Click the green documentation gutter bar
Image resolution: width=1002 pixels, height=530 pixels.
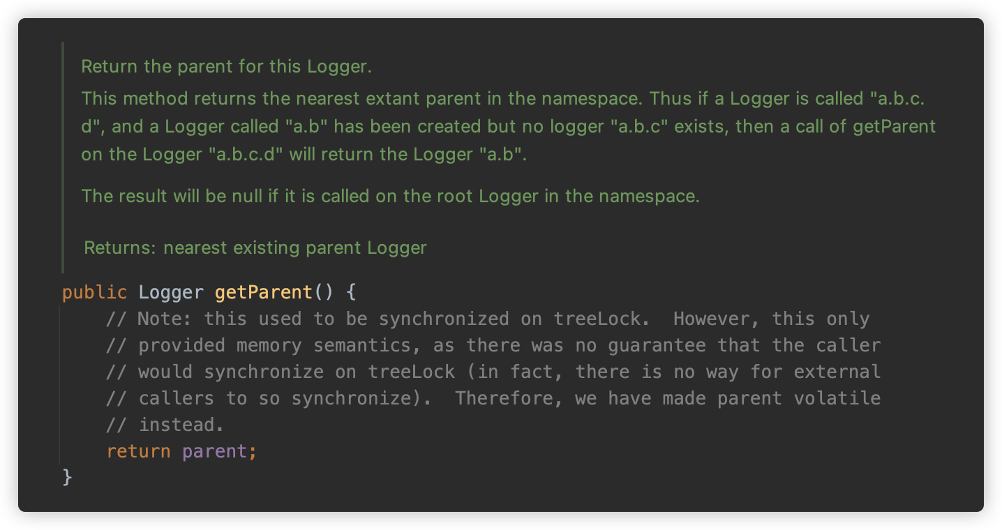coord(63,157)
